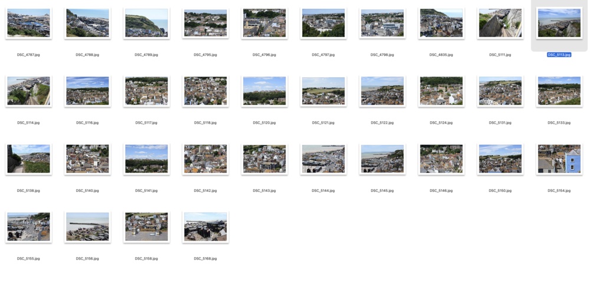
Task: Pick the DSC_4797.jpg thumbnail
Action: 323,23
